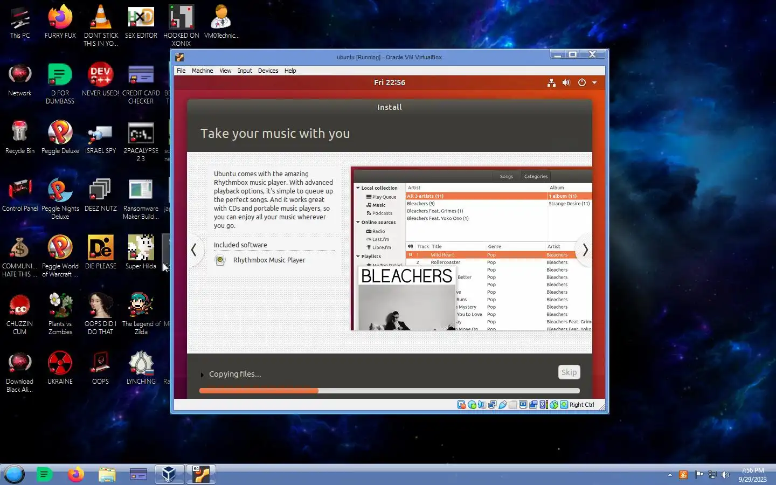Open the Windows Start orb
The image size is (776, 485).
pos(15,474)
